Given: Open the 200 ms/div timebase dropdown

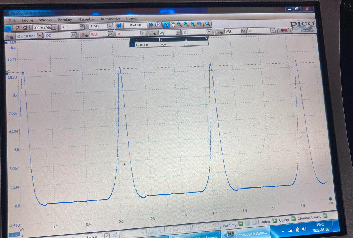Looking at the screenshot, I should coord(54,27).
